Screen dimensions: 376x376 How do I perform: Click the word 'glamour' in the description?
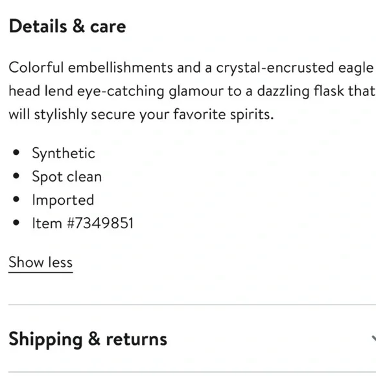pyautogui.click(x=196, y=91)
